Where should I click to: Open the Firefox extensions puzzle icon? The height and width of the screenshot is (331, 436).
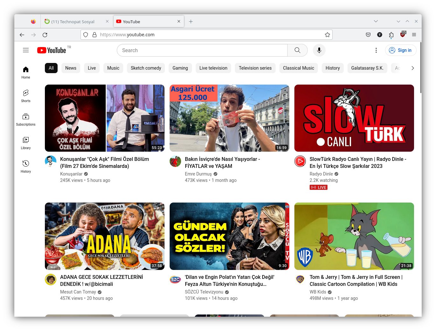pyautogui.click(x=391, y=35)
